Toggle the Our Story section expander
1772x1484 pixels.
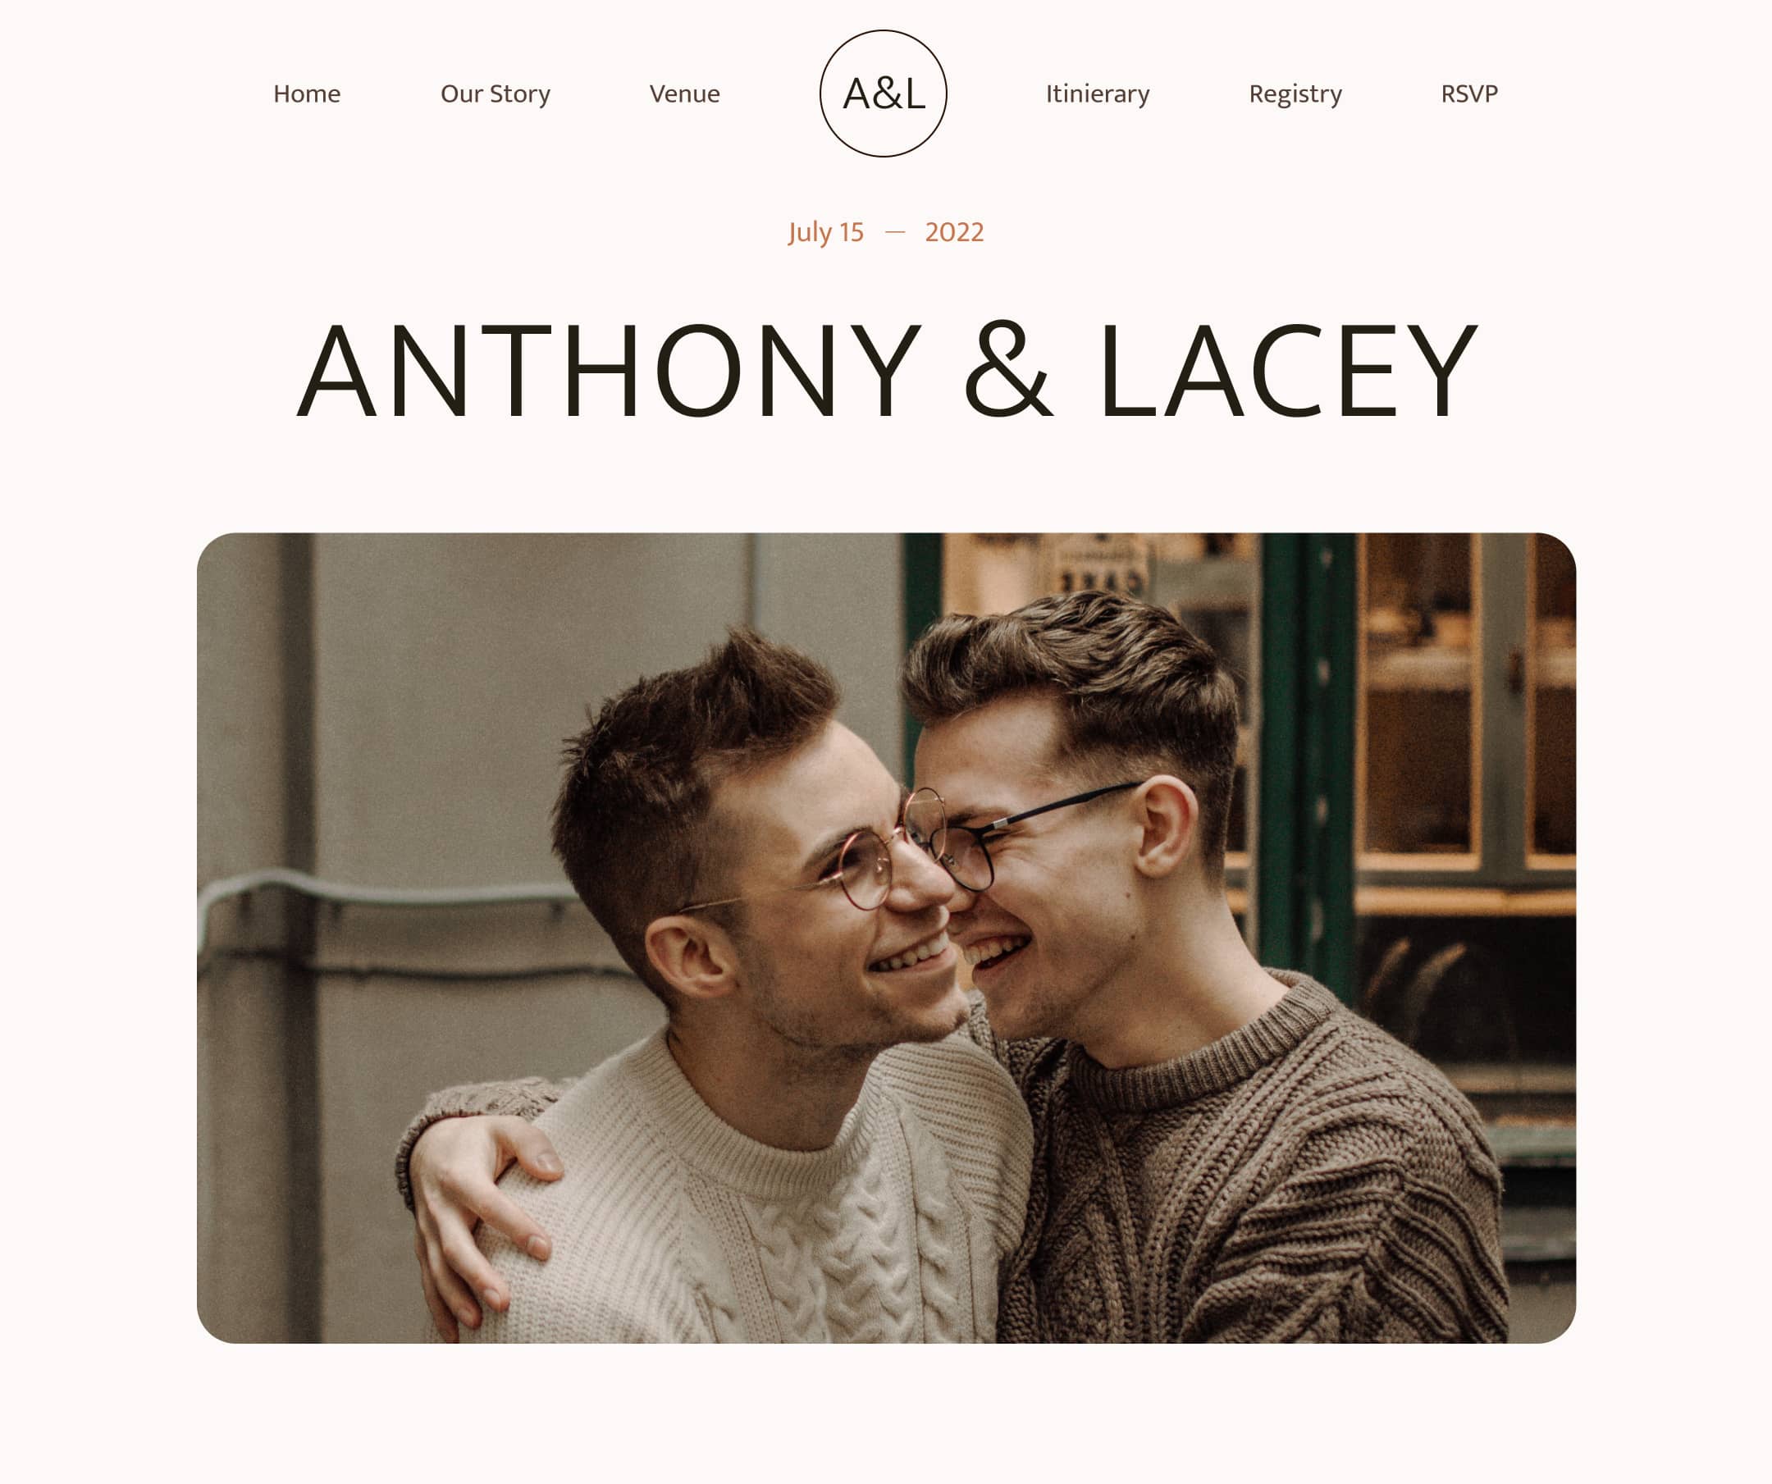(496, 93)
